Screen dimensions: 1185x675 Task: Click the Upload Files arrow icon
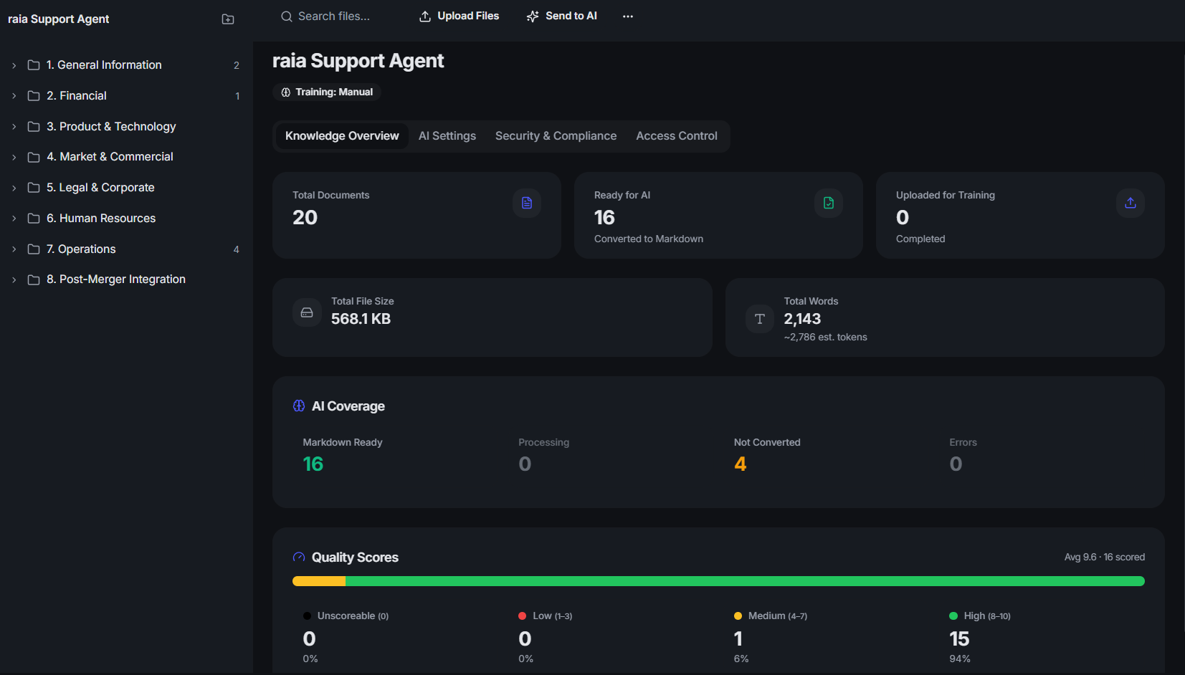(425, 16)
